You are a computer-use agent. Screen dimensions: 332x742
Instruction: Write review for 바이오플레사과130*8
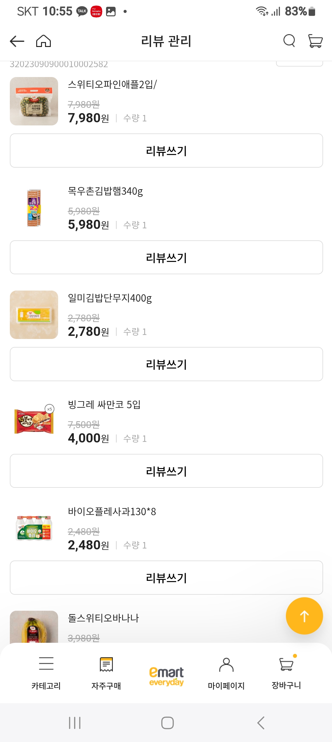(166, 578)
